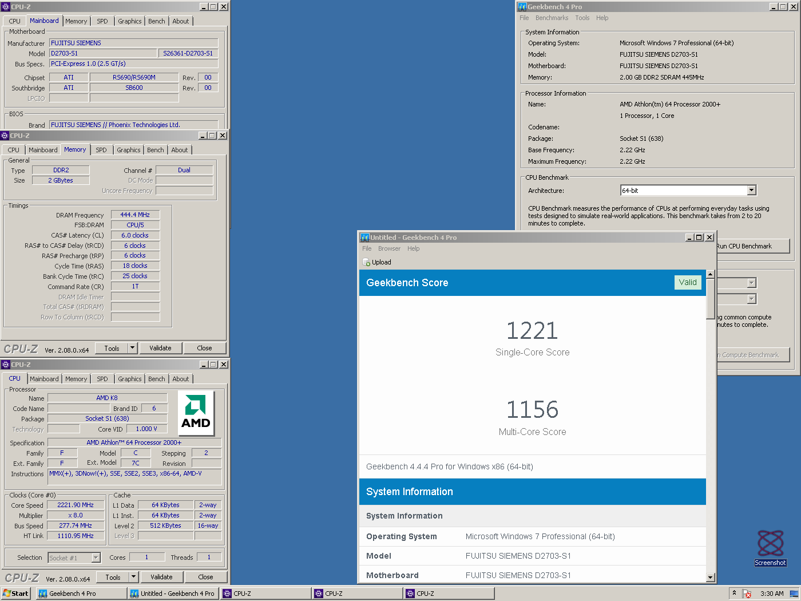801x601 pixels.
Task: Switch to Bench tab in bottom CPU-Z window
Action: point(156,379)
